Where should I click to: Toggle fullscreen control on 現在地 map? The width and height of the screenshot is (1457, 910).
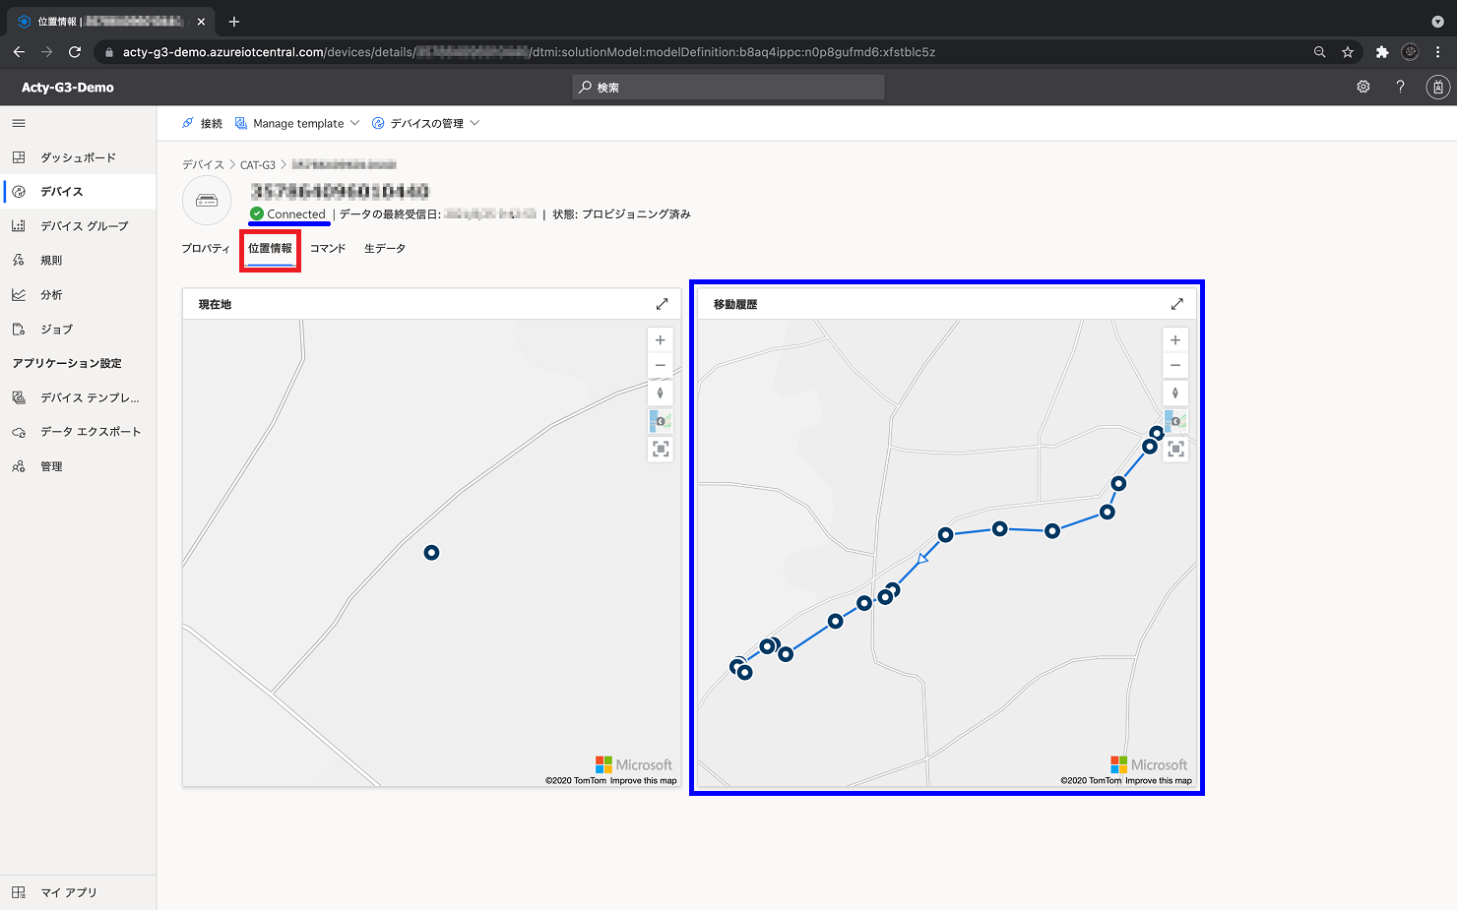661,449
